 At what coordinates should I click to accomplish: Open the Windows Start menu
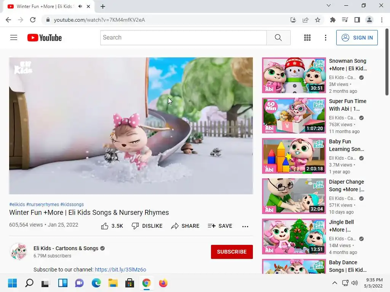(12, 283)
